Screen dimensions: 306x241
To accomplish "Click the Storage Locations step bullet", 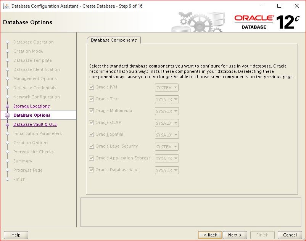I will point(7,106).
